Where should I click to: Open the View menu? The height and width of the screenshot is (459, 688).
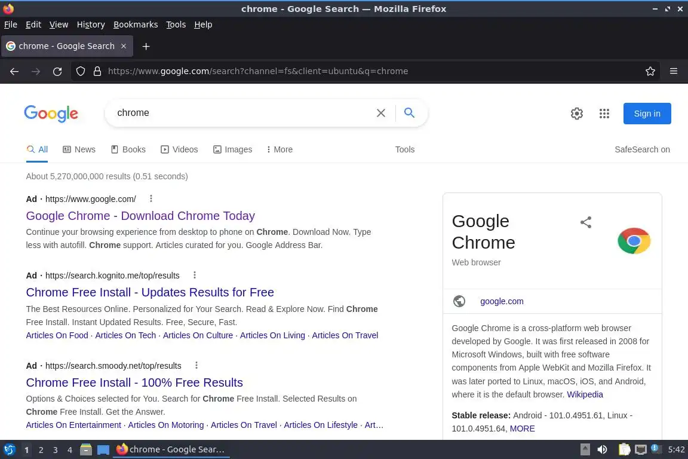[59, 25]
